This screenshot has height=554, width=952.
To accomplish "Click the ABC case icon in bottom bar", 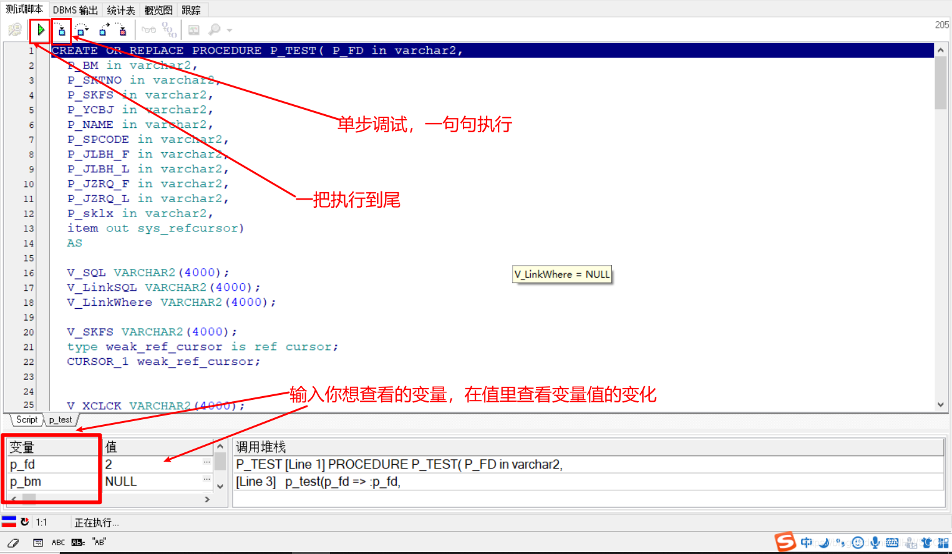I will [x=58, y=543].
